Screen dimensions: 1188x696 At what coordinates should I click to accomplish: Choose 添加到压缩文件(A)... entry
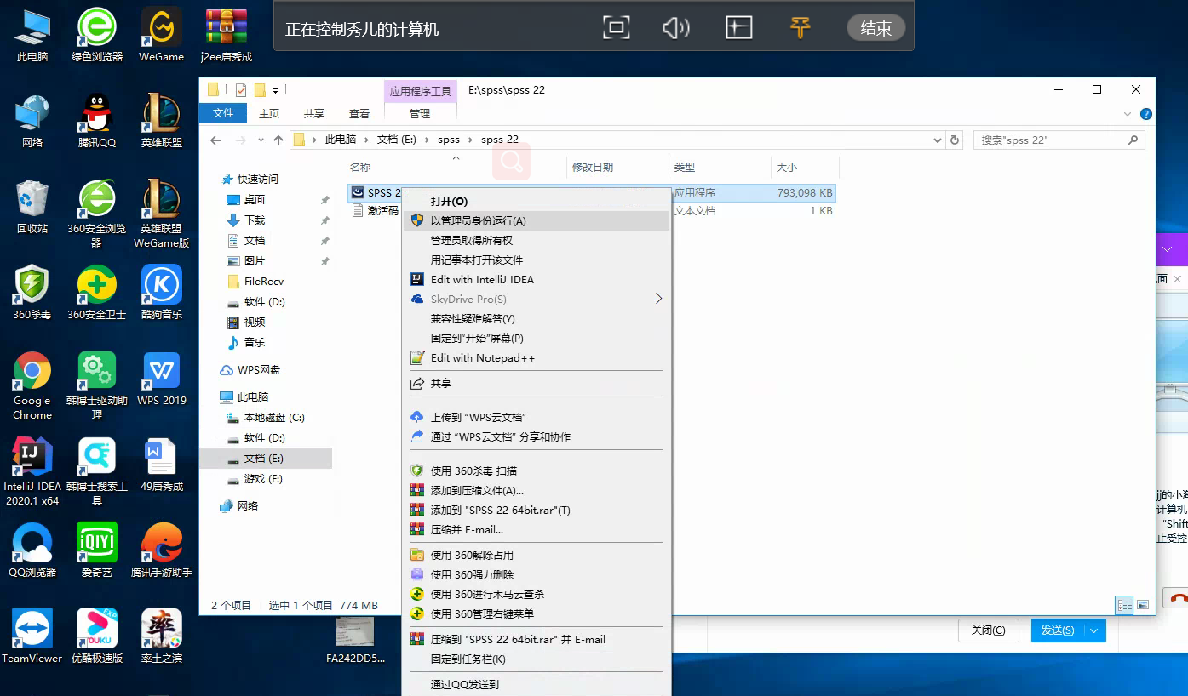point(537,490)
